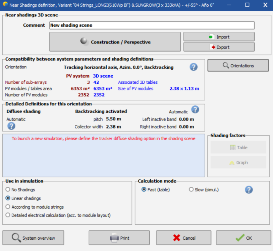The image size is (273, 251).
Task: Export the shading scene
Action: click(219, 47)
